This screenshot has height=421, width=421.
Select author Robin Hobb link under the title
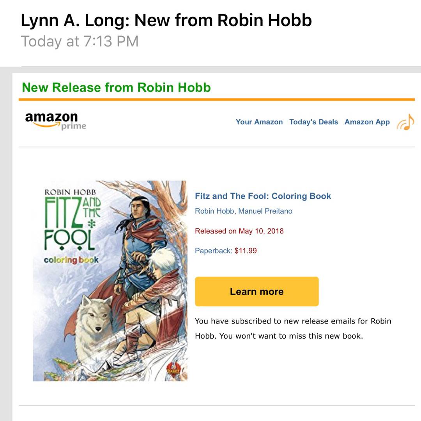click(x=214, y=211)
